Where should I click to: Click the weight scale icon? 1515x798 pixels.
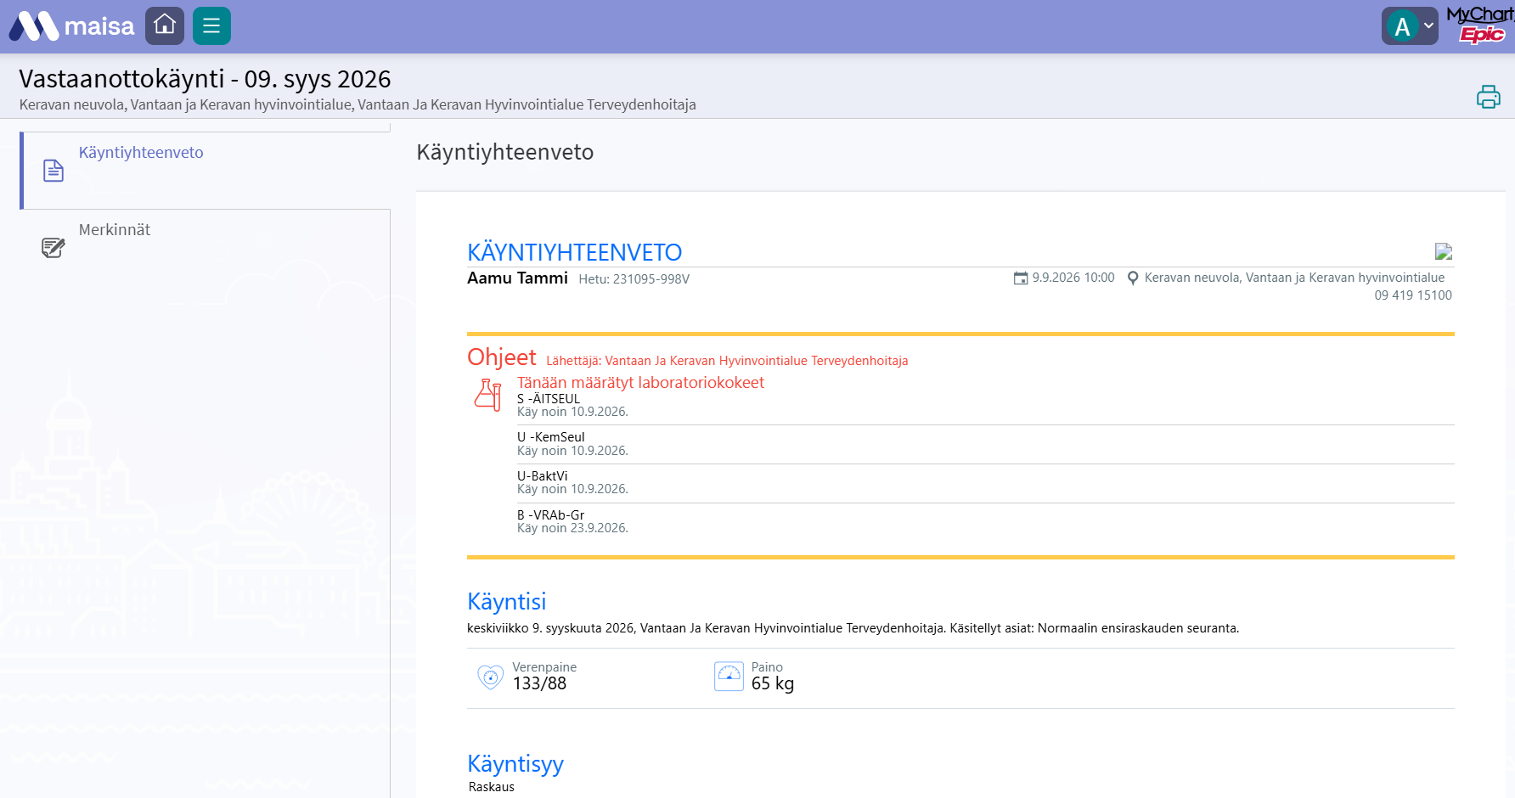tap(729, 677)
